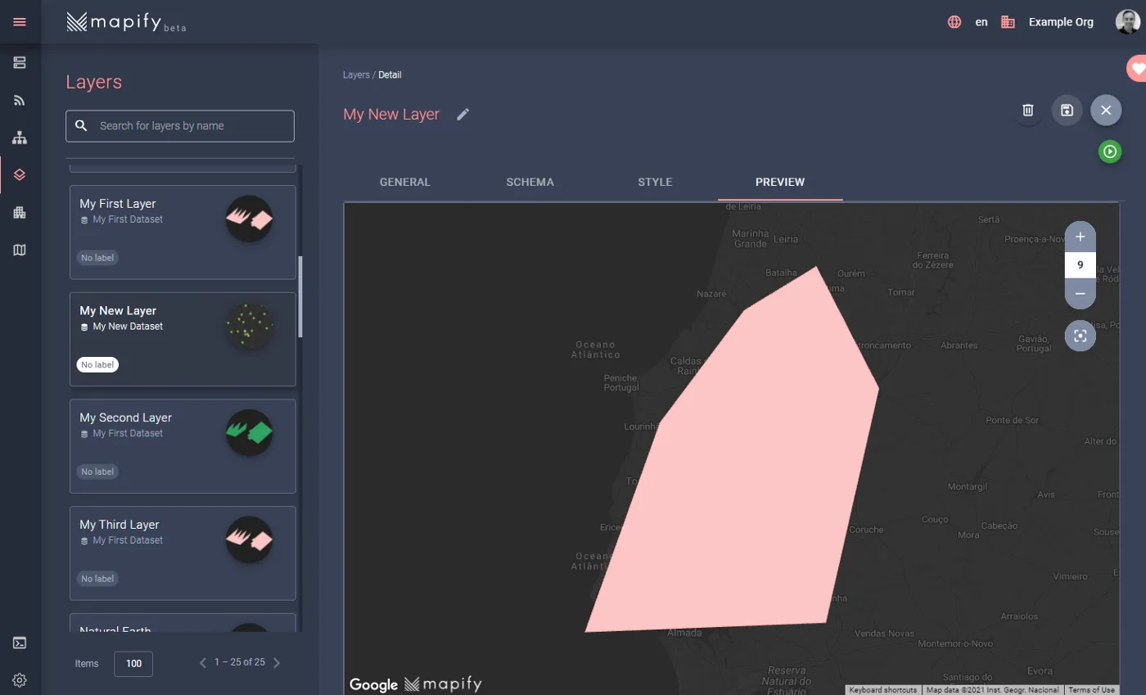Open the feeds RSS sidebar icon
Screen dimensions: 1146x695
tap(20, 101)
